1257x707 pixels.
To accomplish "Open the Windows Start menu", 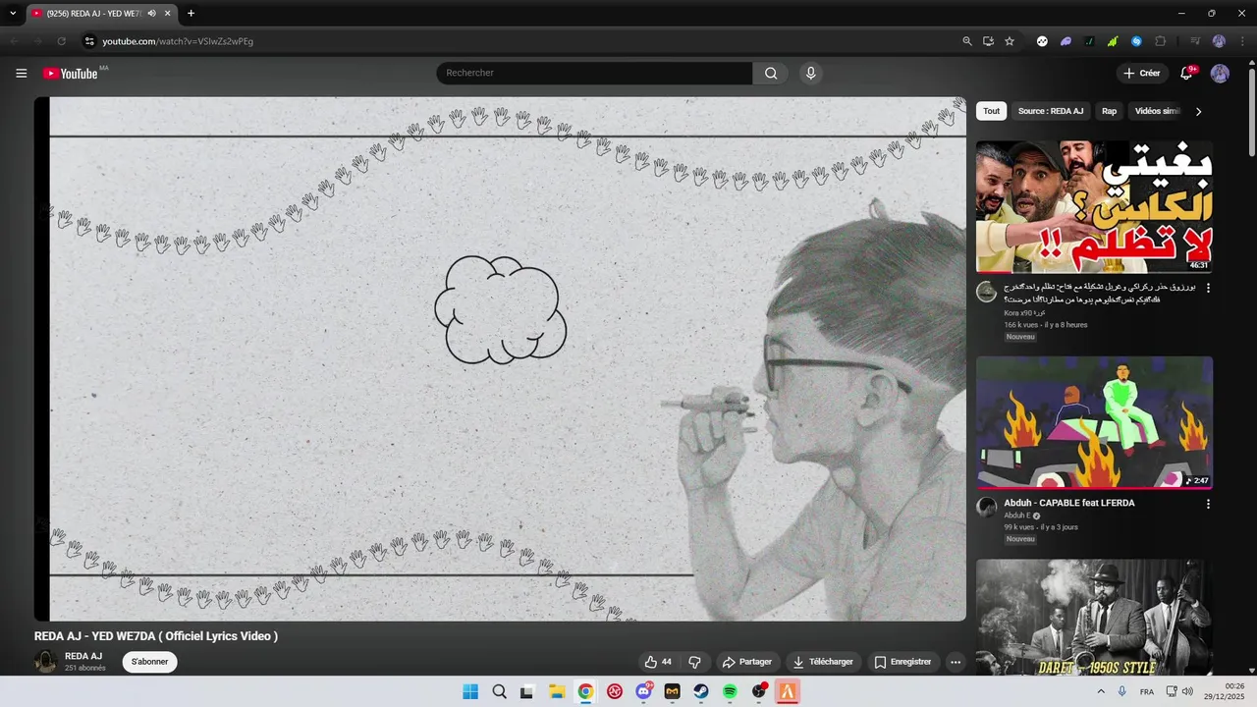I will coord(470,691).
